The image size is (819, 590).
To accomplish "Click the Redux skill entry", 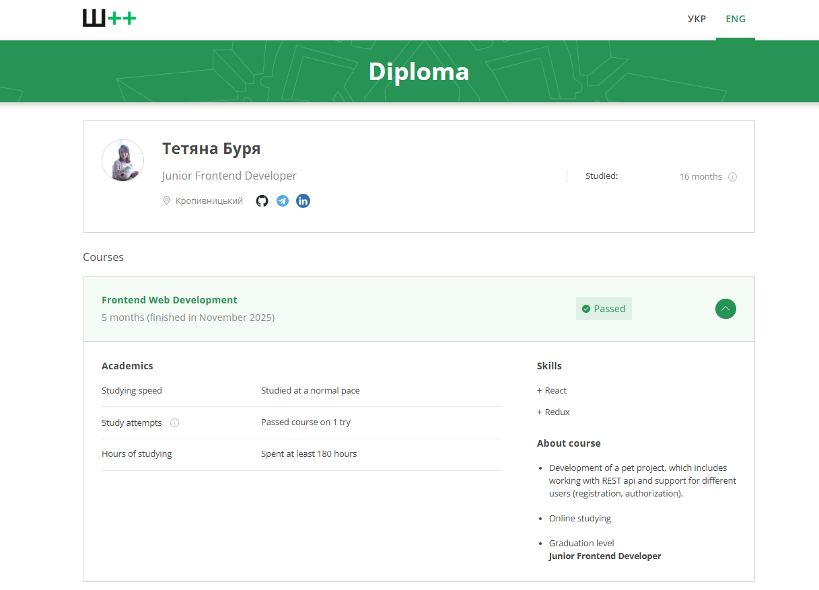I will coord(557,412).
